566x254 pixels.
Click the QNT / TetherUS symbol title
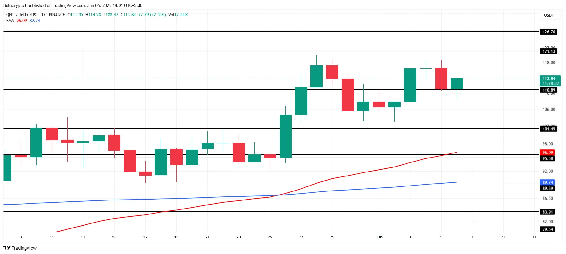[x=21, y=15]
